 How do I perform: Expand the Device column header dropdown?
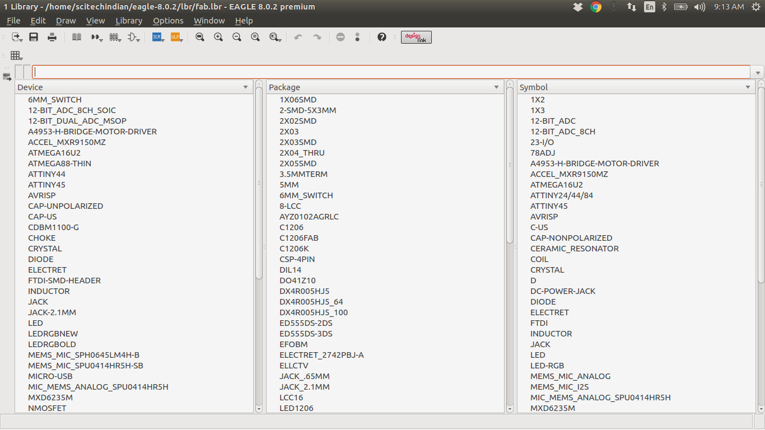coord(245,87)
